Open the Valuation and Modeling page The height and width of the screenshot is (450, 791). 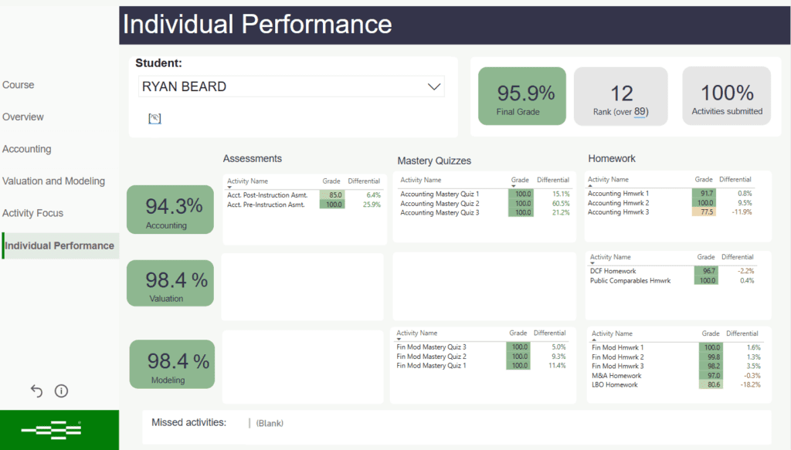53,181
